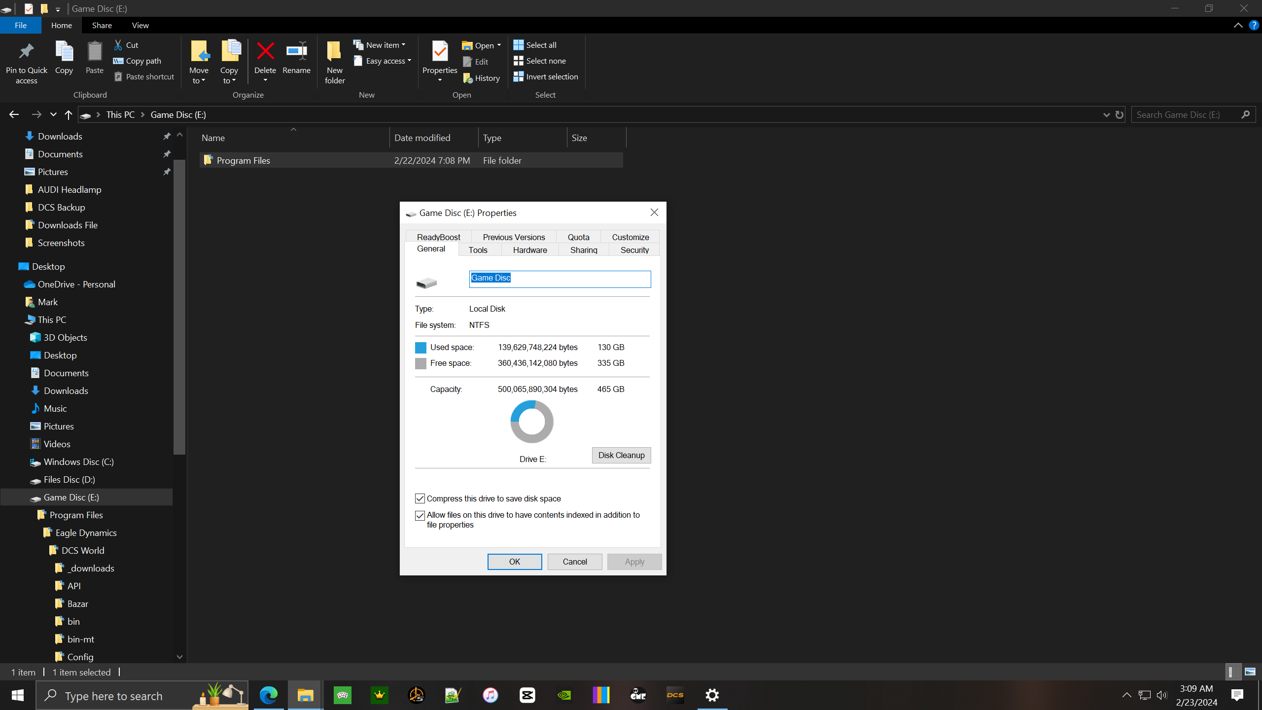The height and width of the screenshot is (710, 1262).
Task: Open the Delete options dropdown arrow
Action: tap(265, 80)
